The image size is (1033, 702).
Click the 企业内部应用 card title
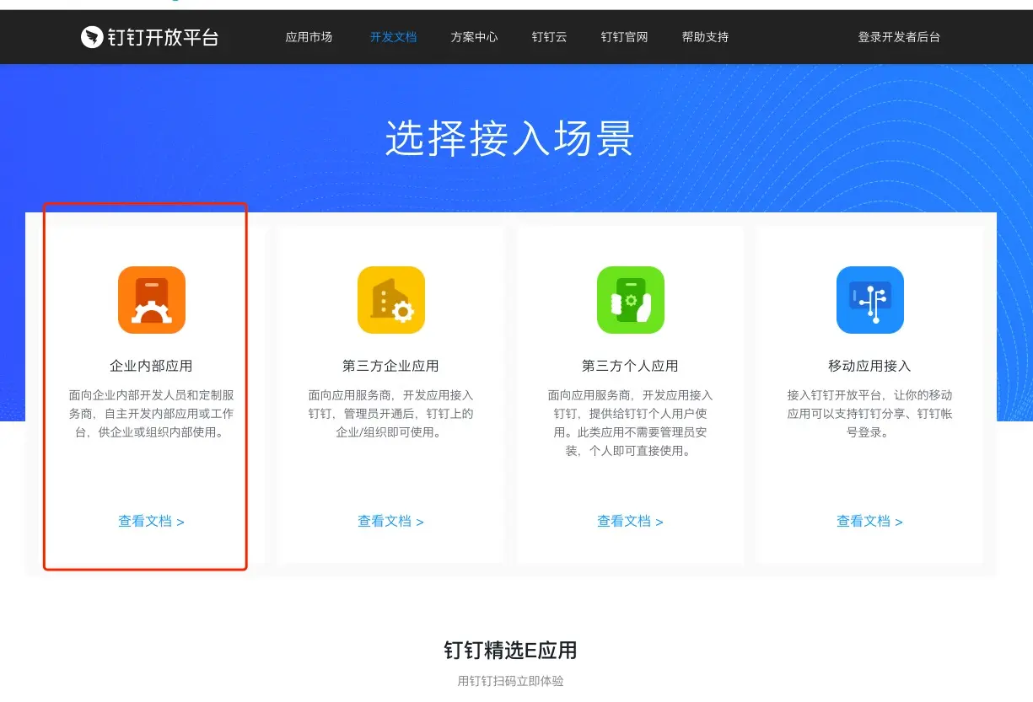click(x=152, y=366)
